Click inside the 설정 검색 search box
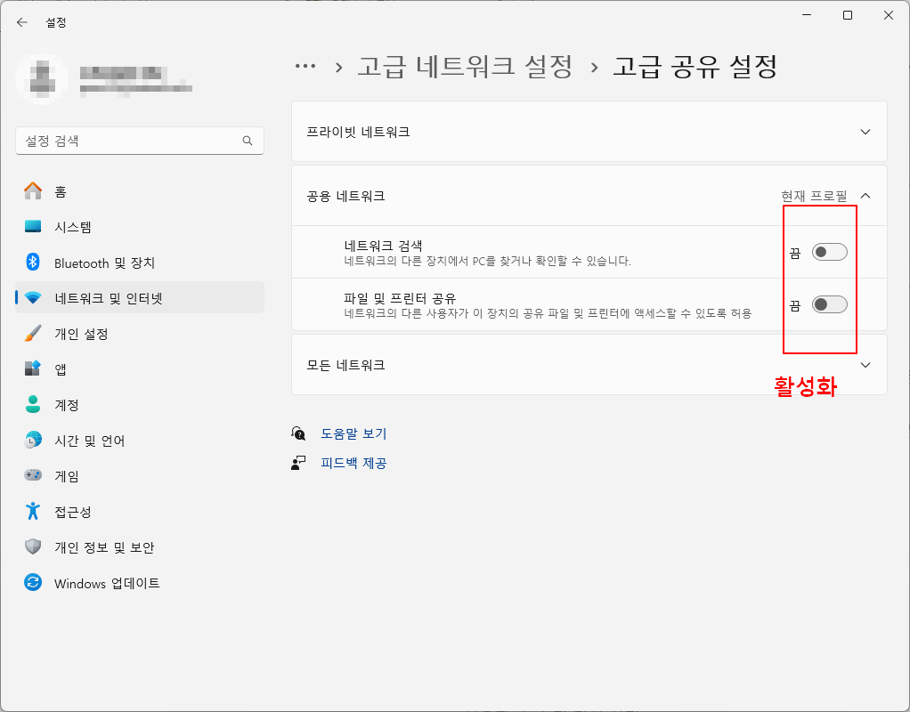The height and width of the screenshot is (712, 910). [140, 141]
